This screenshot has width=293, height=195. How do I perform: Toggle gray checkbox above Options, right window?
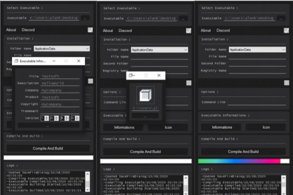(x=287, y=83)
